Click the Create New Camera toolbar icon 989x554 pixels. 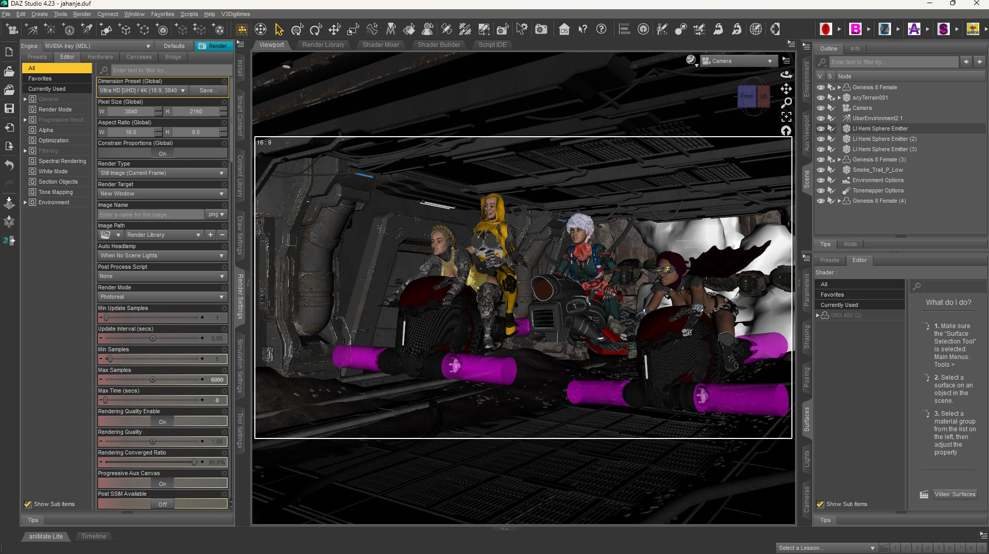coord(12,29)
